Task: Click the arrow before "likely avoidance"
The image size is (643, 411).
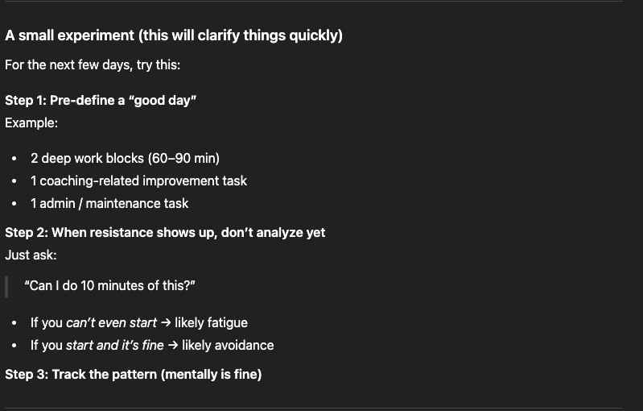Action: 173,345
